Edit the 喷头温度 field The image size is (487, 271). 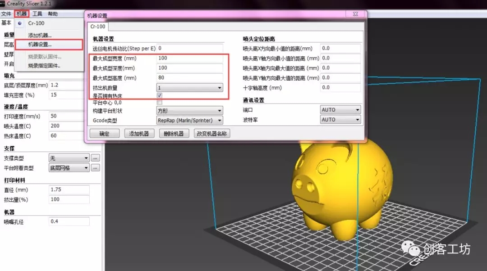(x=66, y=126)
